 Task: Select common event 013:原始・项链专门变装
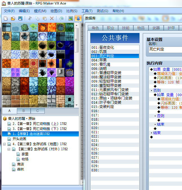tap(115, 98)
